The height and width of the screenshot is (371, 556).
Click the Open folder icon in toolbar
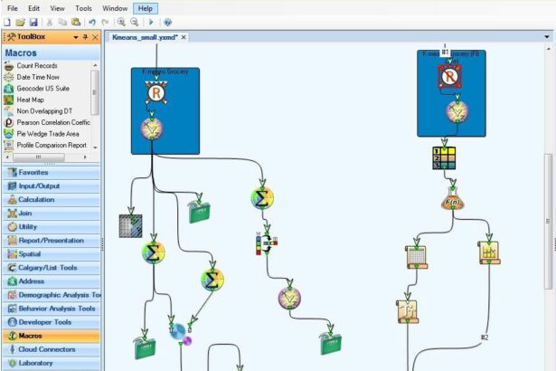click(21, 22)
